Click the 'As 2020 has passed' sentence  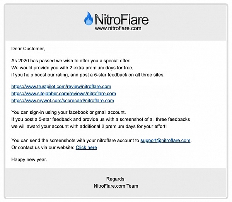point(71,61)
